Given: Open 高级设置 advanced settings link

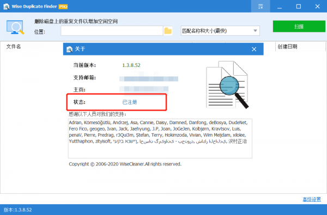Looking at the screenshot, I should pos(312,199).
